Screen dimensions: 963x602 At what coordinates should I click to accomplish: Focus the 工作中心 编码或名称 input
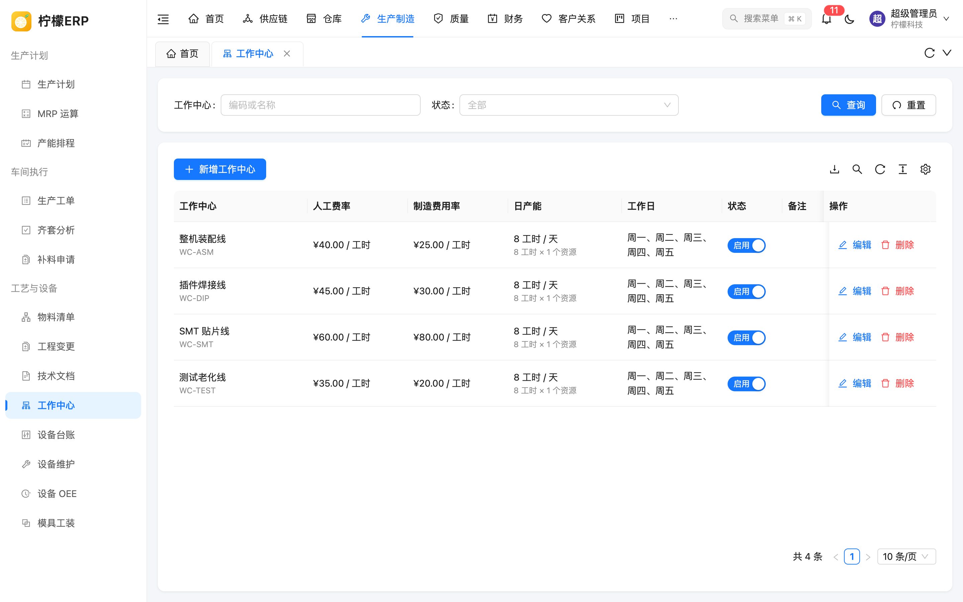coord(320,105)
